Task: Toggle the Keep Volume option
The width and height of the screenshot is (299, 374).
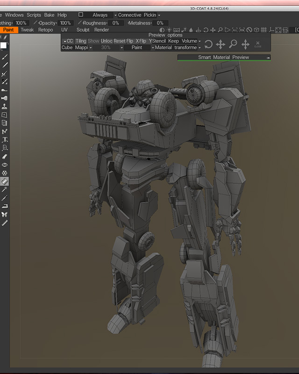Action: [183, 41]
